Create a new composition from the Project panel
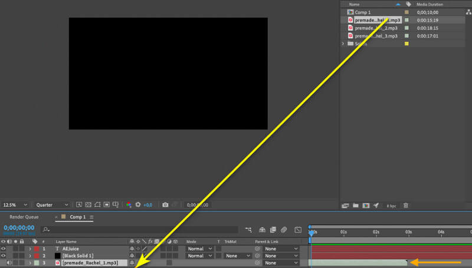The width and height of the screenshot is (472, 268). click(365, 206)
